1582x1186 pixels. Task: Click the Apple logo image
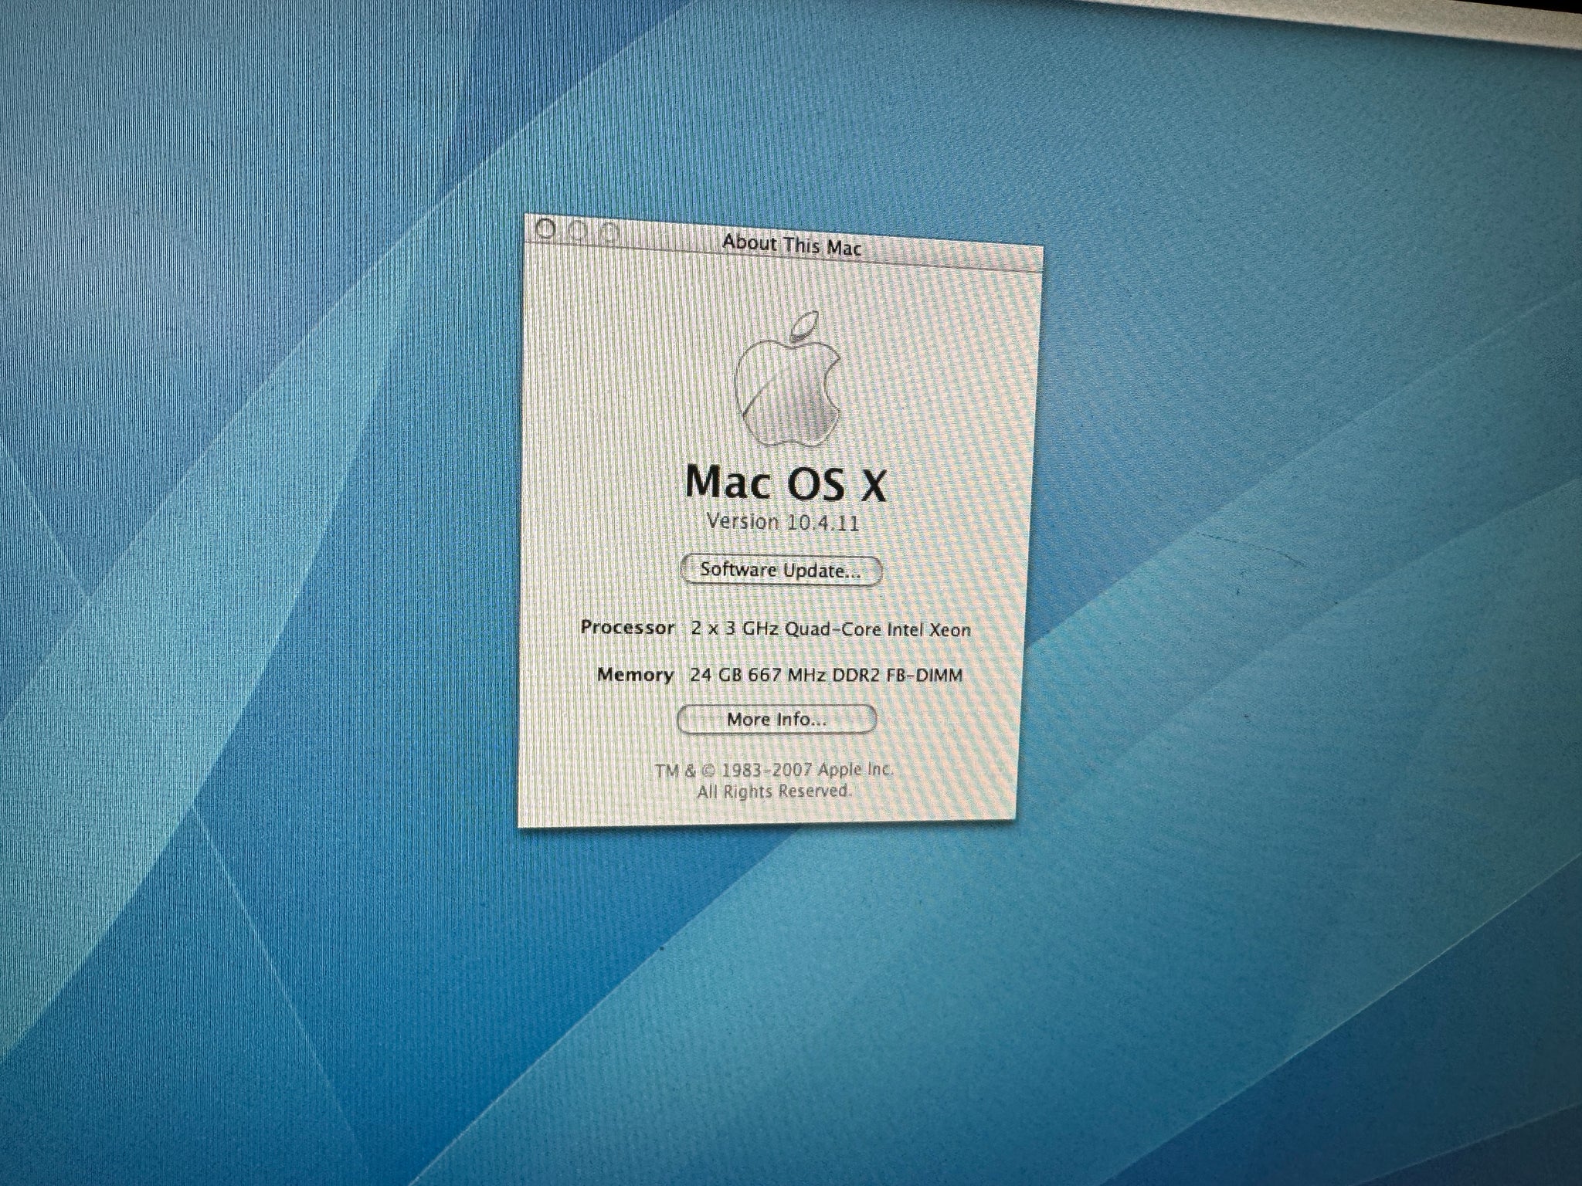(788, 378)
